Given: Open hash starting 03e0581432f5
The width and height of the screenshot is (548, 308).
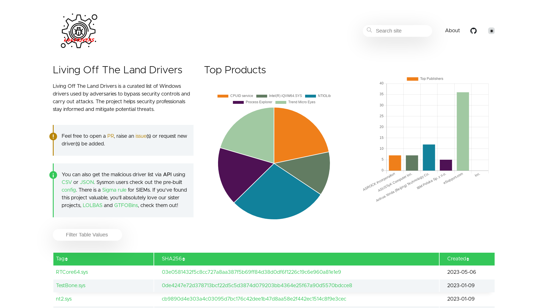Looking at the screenshot, I should click(x=251, y=272).
